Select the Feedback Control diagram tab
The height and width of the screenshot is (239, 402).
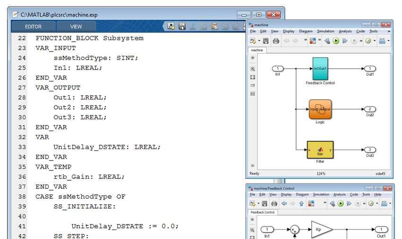262,212
